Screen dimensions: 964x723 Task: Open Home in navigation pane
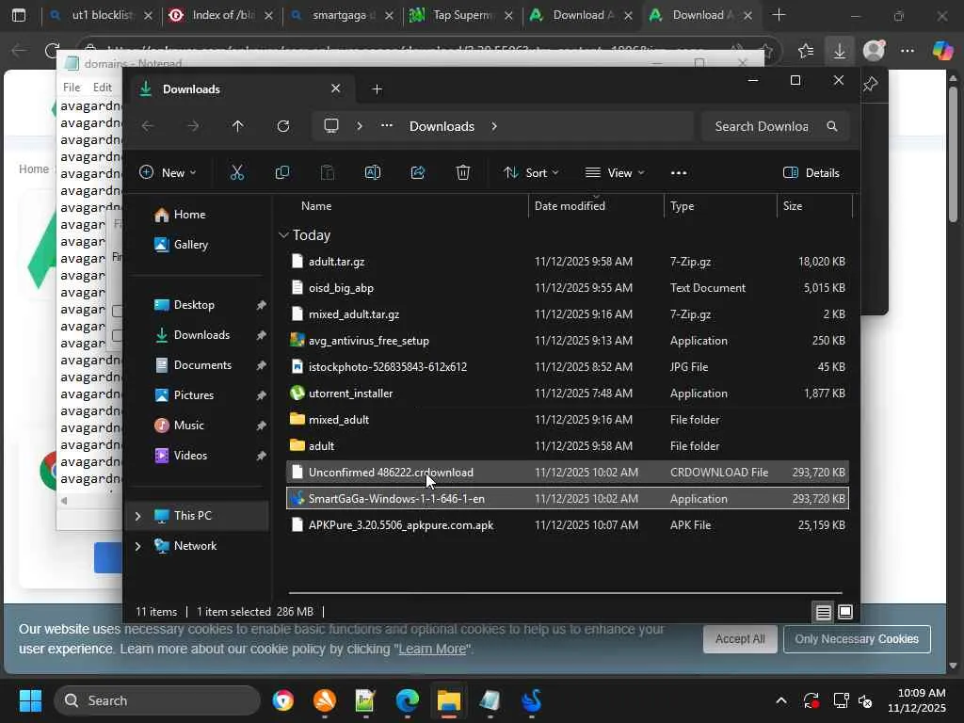[x=180, y=215]
